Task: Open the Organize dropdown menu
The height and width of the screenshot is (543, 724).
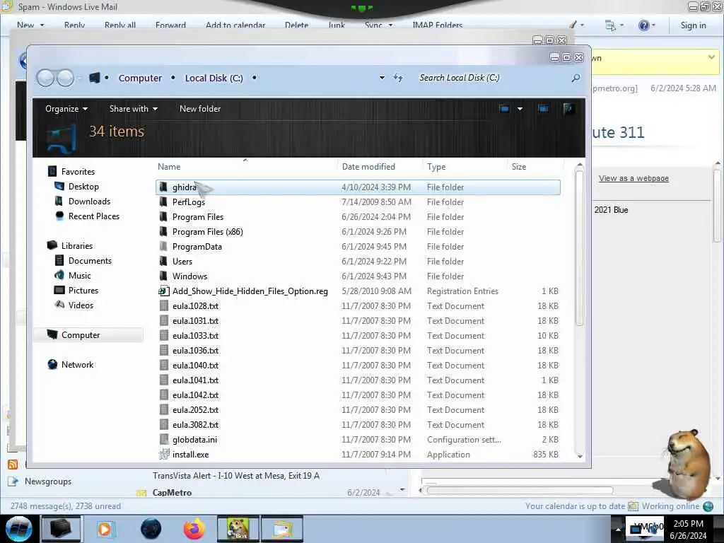Action: (x=66, y=109)
